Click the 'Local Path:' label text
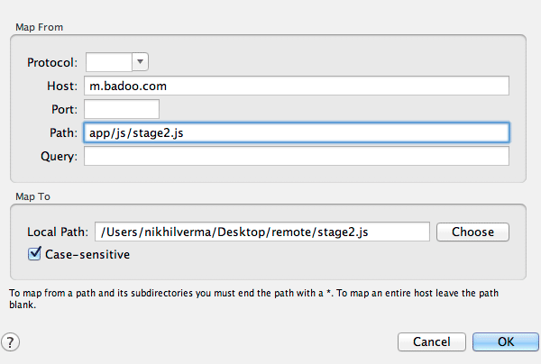Viewport: 541px width, 364px height. click(57, 232)
